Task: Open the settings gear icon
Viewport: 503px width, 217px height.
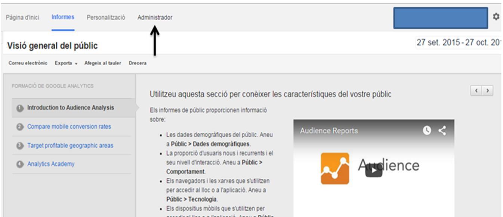Action: (496, 17)
